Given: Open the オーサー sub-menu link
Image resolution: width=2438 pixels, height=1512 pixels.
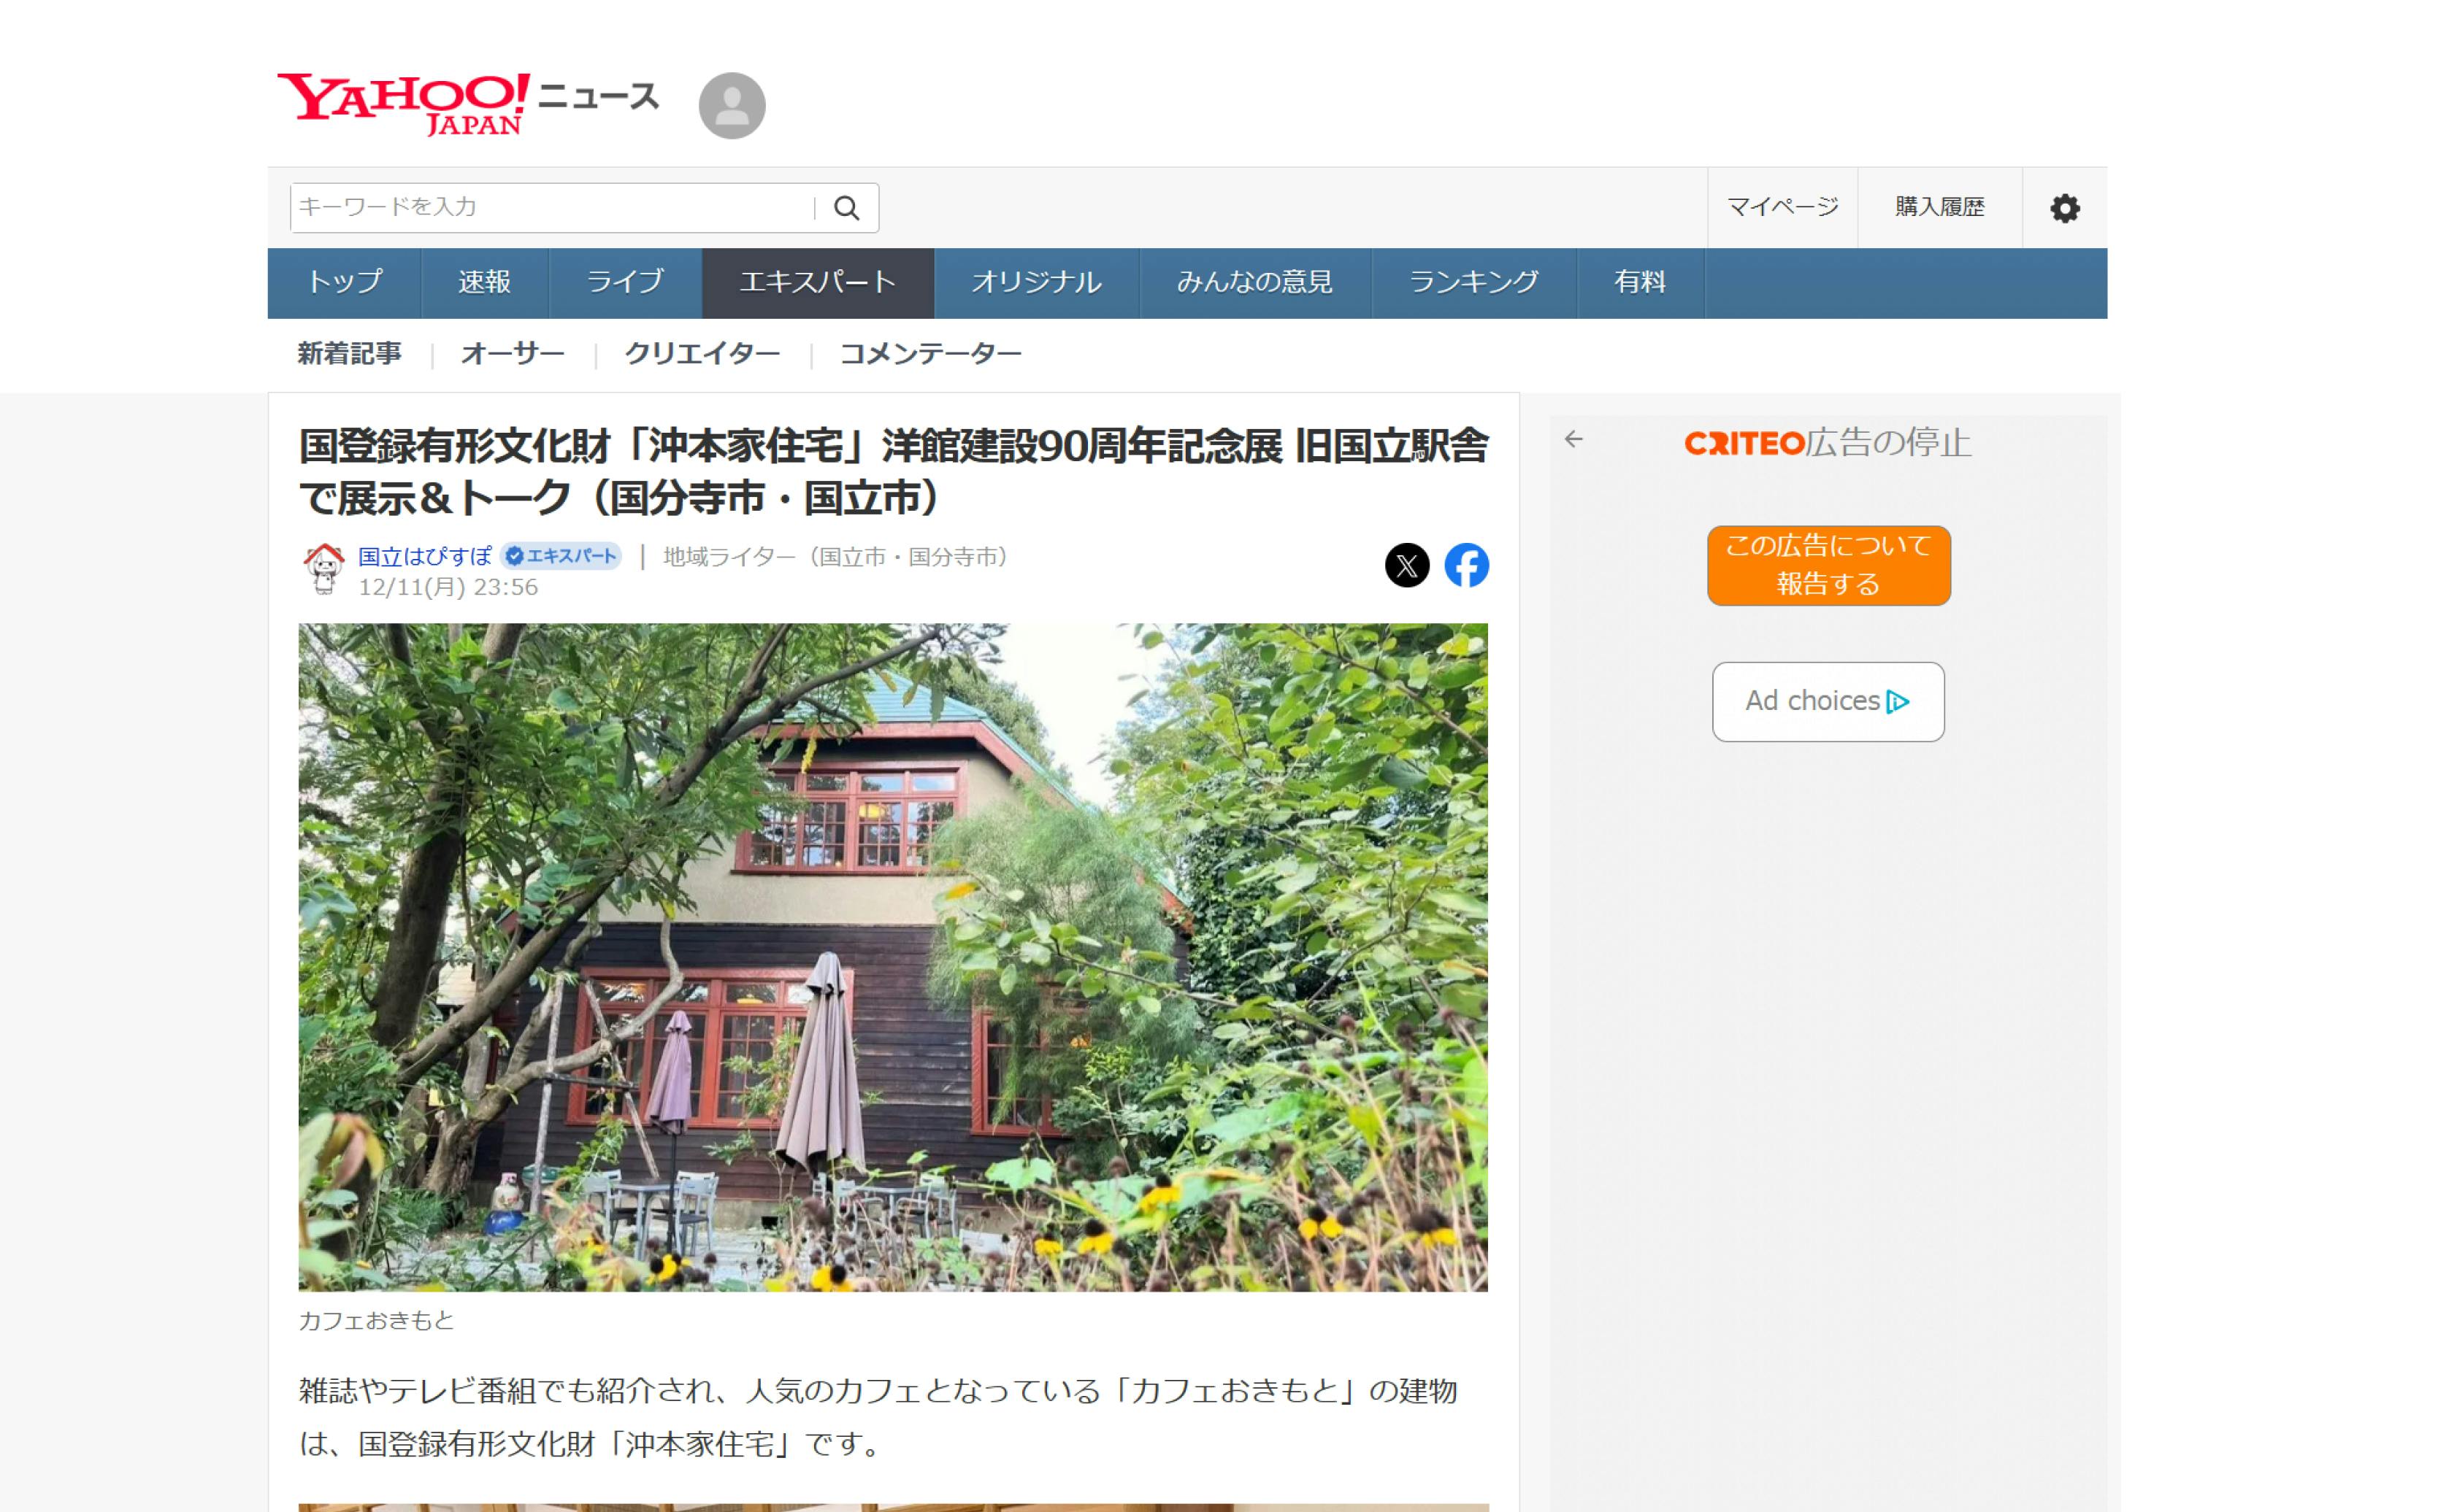Looking at the screenshot, I should (x=513, y=354).
